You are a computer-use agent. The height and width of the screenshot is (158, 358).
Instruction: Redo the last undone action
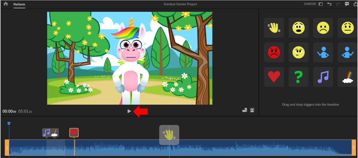coord(338,4)
